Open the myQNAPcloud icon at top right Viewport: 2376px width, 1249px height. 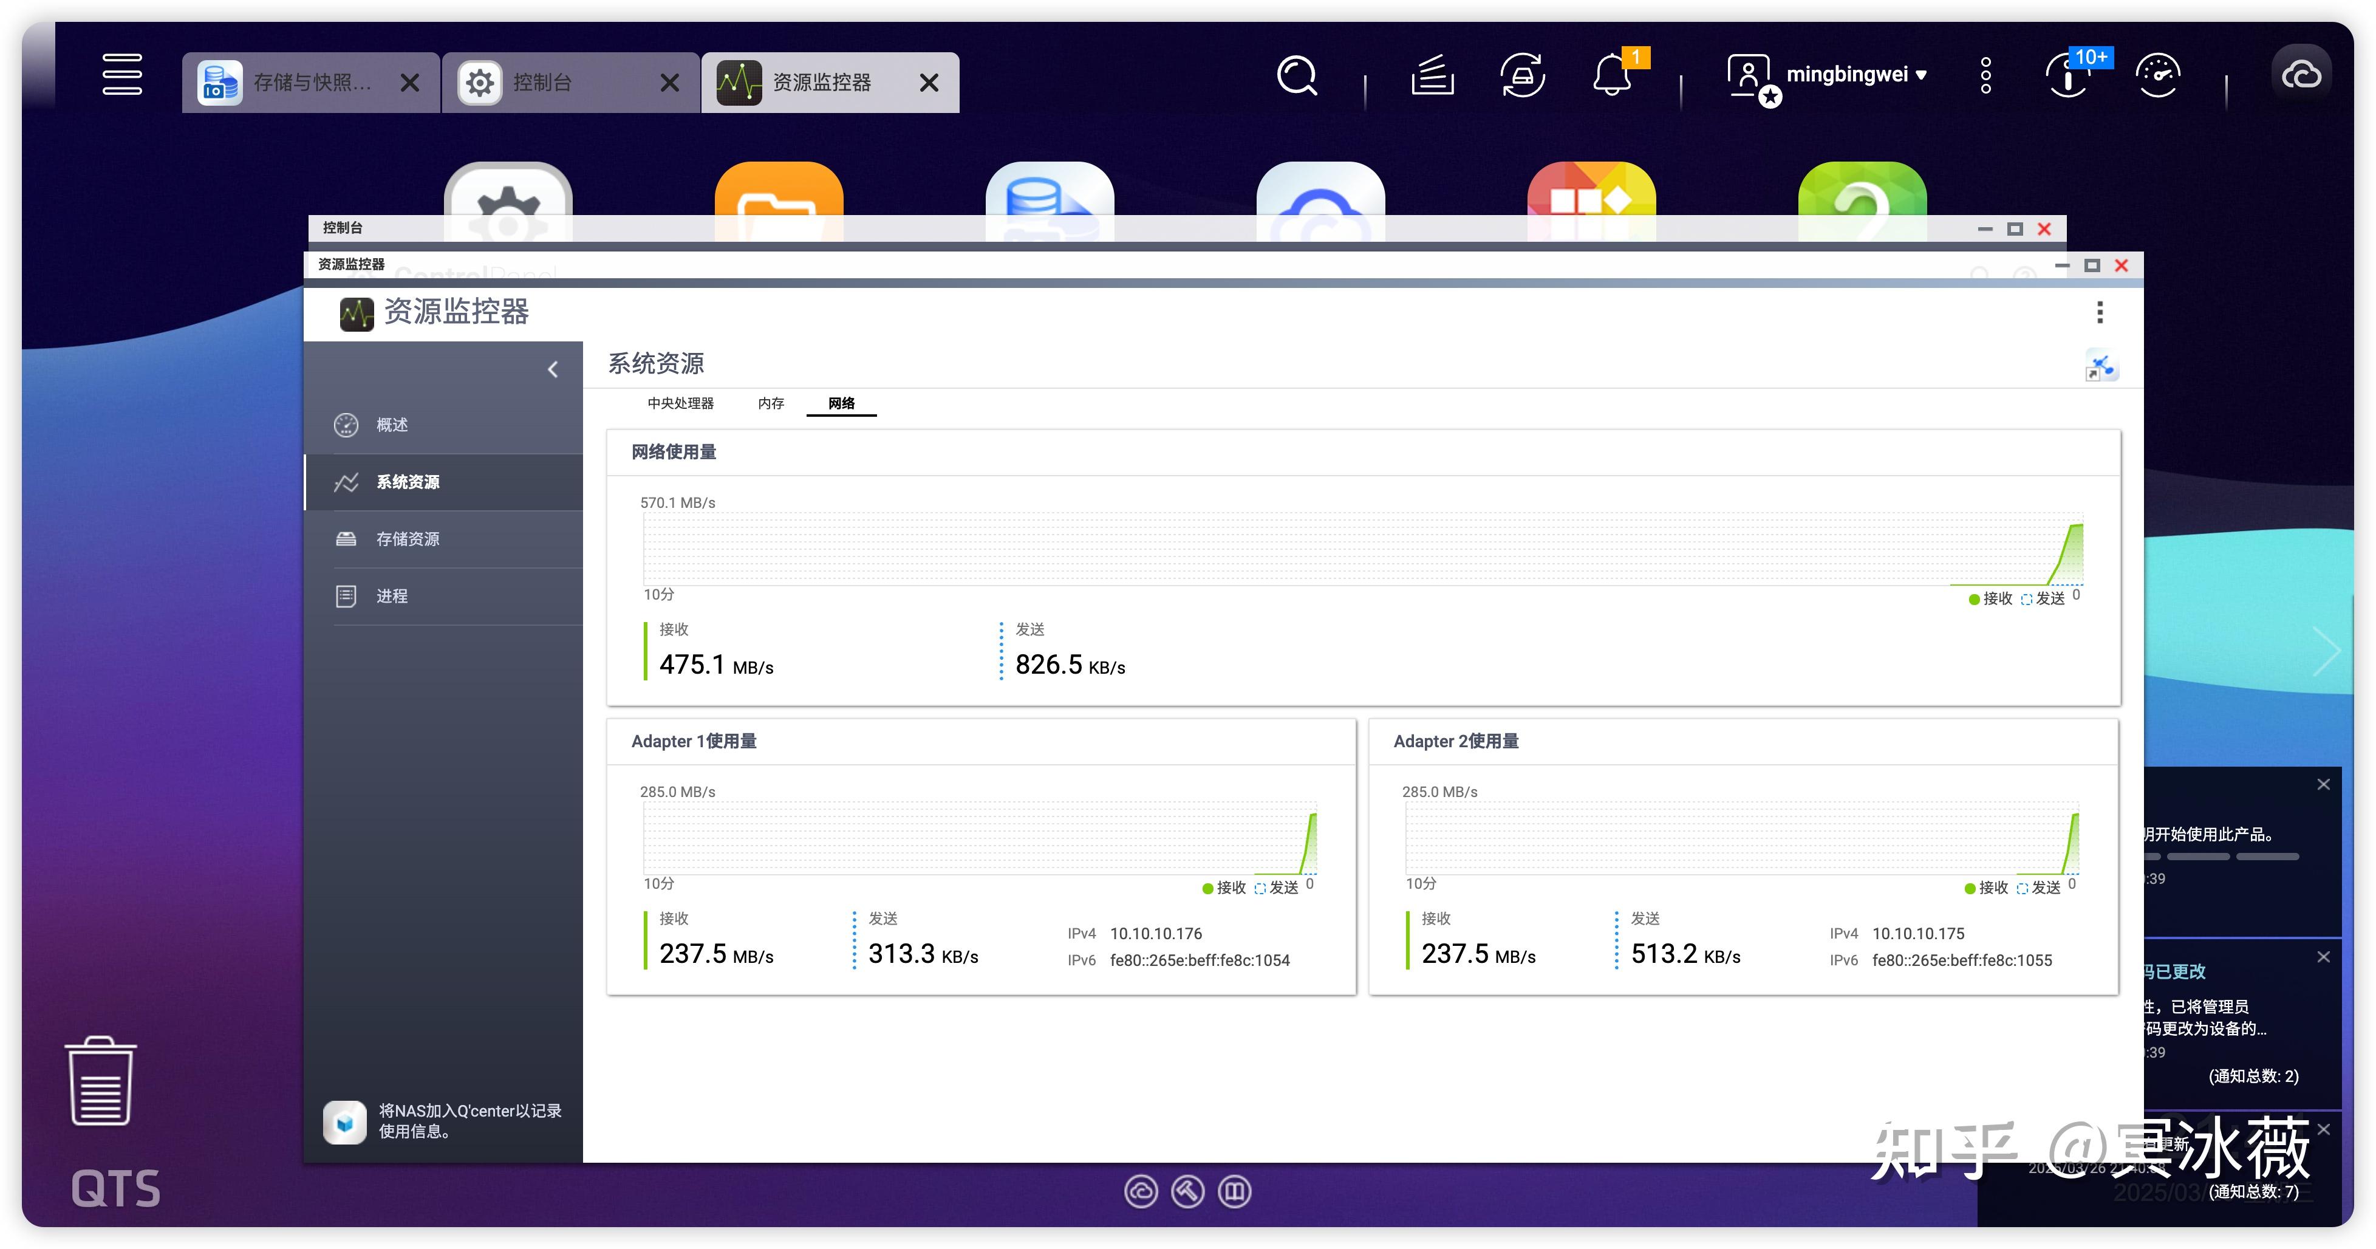(x=2303, y=74)
